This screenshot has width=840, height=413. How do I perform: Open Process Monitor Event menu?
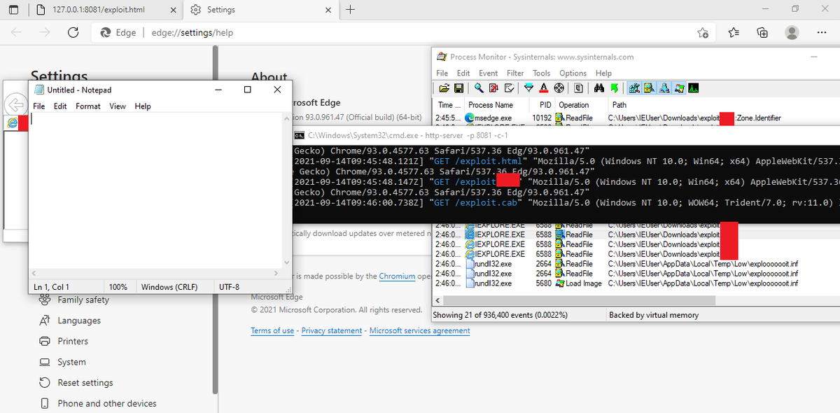(489, 73)
